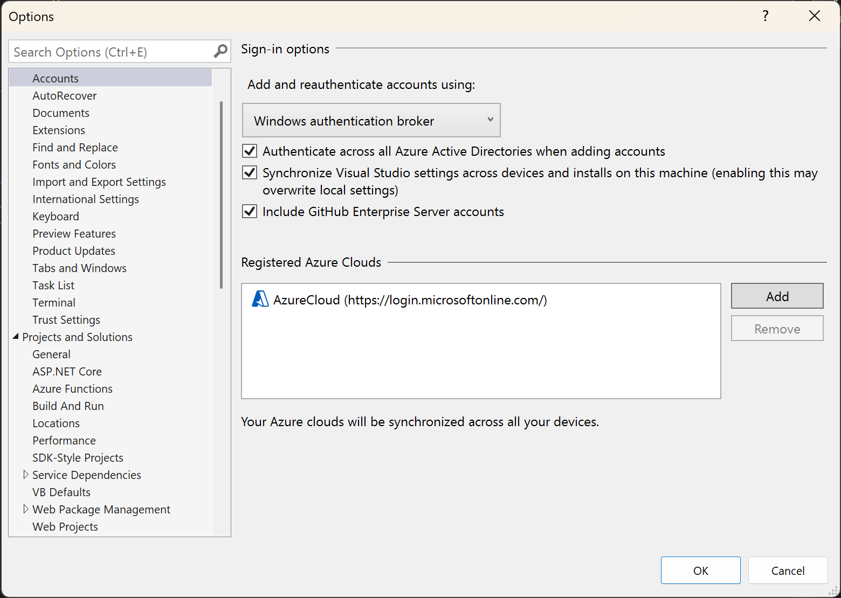This screenshot has width=841, height=598.
Task: Collapse Projects and Solutions node
Action: coord(16,336)
